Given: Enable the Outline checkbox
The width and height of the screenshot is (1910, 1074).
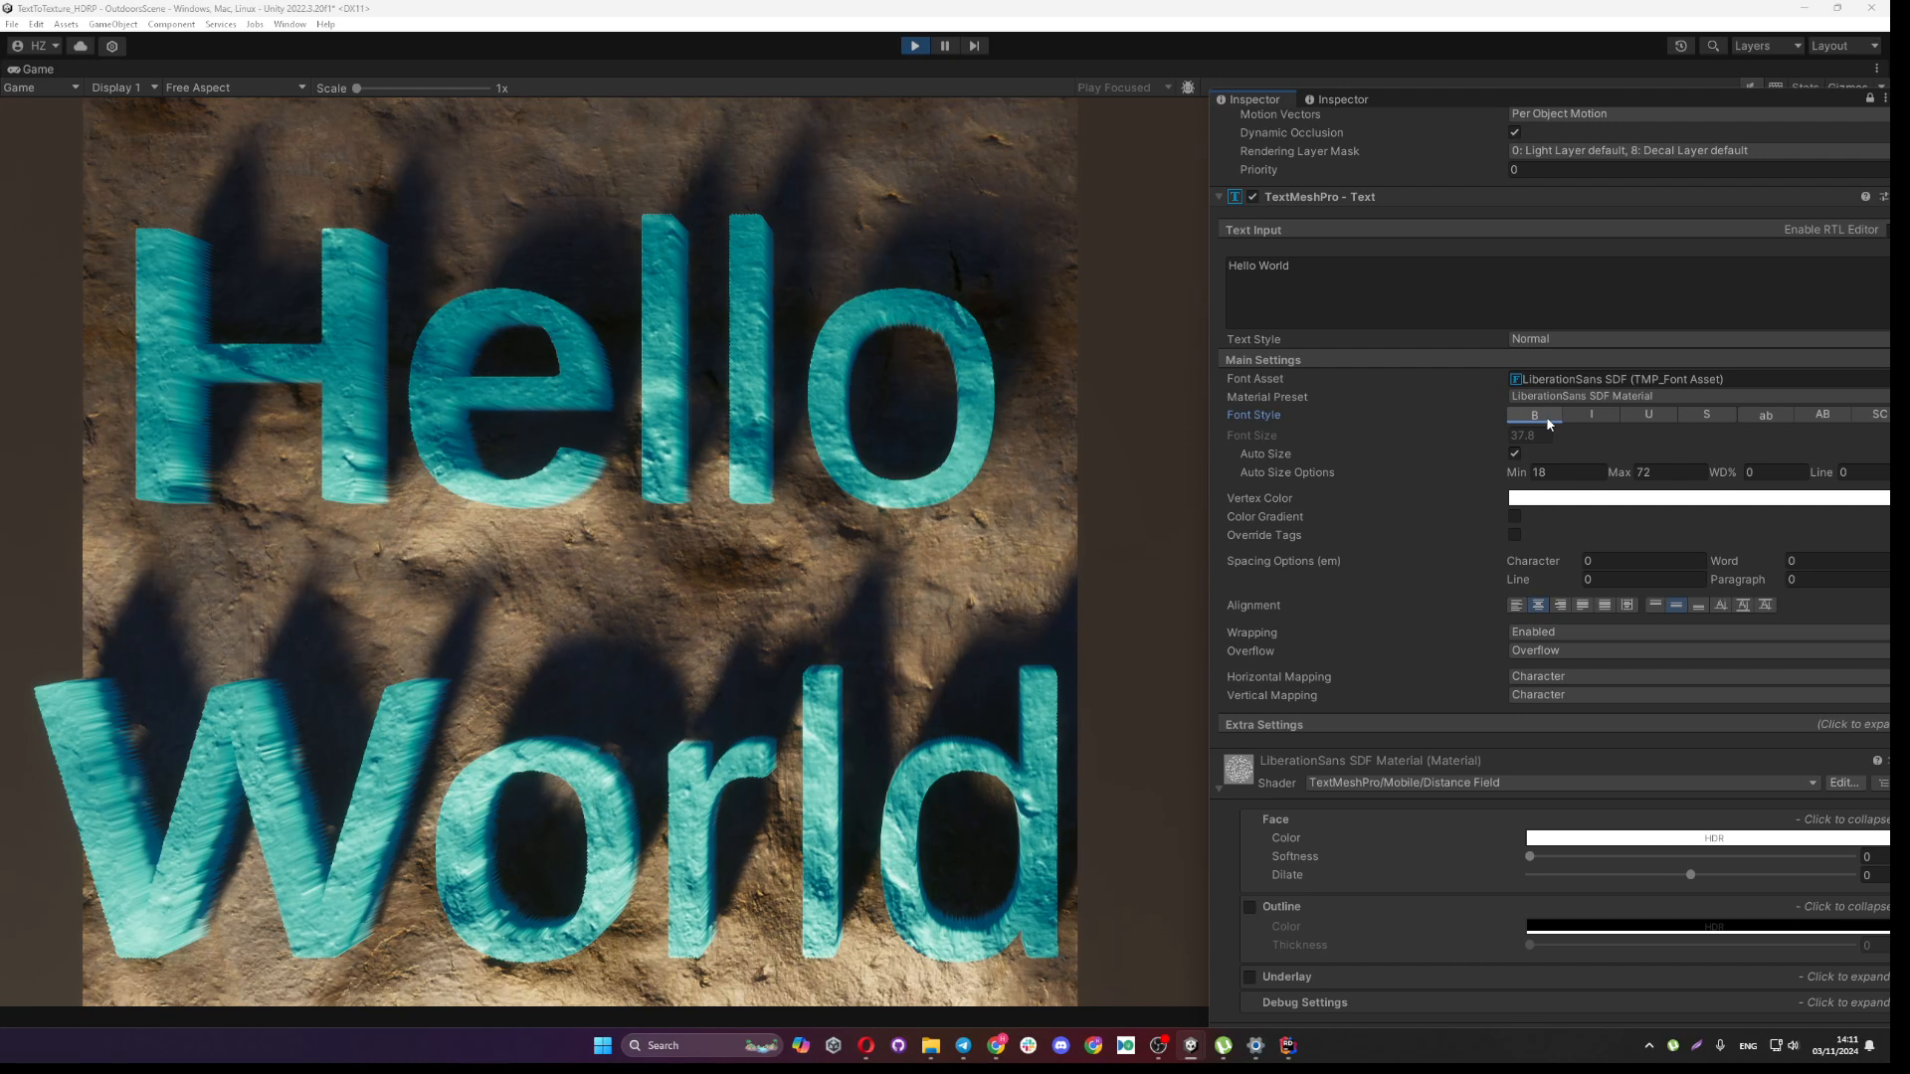Looking at the screenshot, I should [x=1249, y=907].
